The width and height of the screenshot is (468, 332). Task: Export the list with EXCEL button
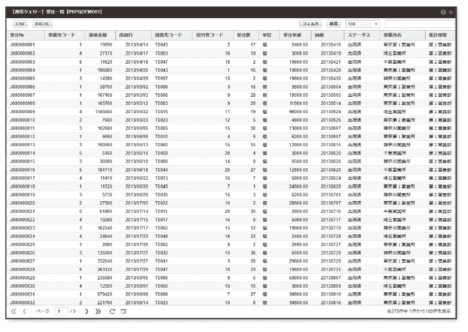point(42,24)
